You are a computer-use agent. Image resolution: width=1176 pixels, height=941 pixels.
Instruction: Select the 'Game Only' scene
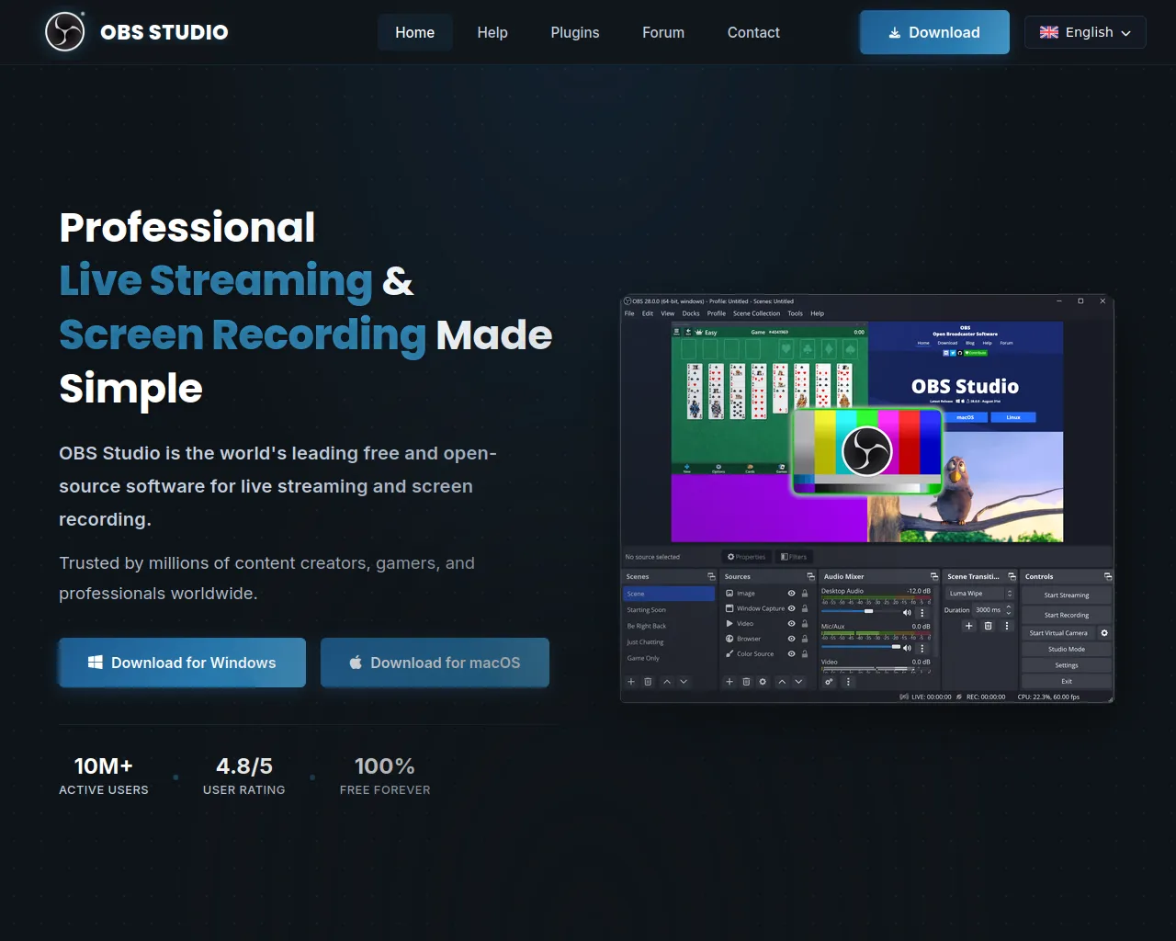tap(669, 658)
